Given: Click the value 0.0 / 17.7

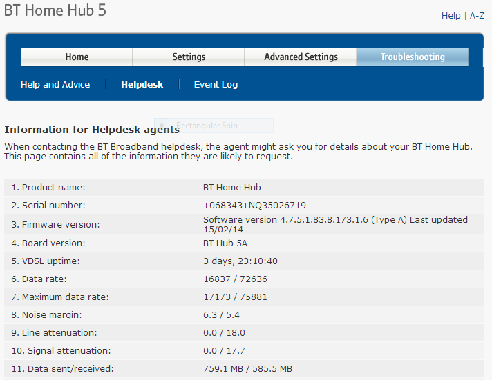Looking at the screenshot, I should (225, 350).
